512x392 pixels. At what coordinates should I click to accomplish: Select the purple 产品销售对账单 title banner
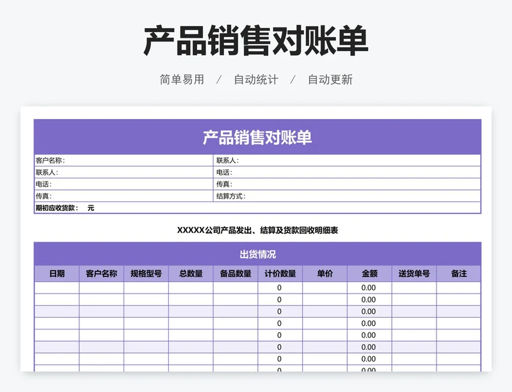(x=257, y=137)
